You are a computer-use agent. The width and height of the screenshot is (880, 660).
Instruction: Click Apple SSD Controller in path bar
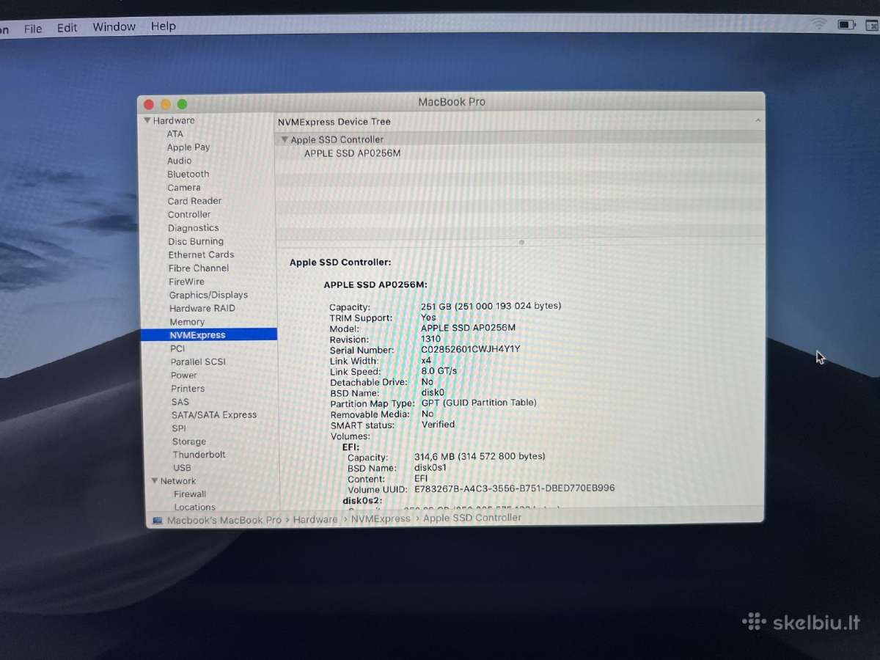(472, 518)
